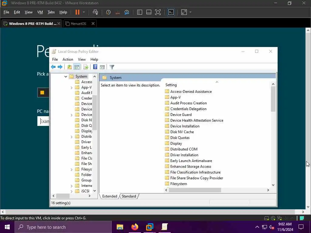Open the View menu in Group Policy Editor
The width and height of the screenshot is (311, 233).
coord(82,59)
